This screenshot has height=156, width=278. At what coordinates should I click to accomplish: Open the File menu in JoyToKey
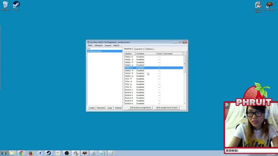[90, 45]
